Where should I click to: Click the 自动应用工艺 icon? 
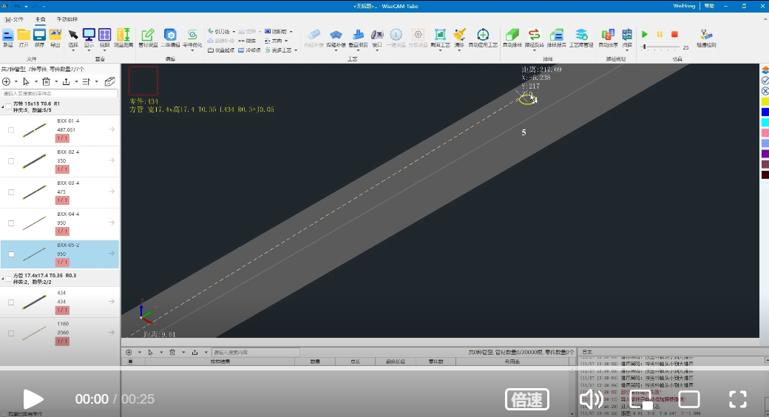tap(483, 36)
